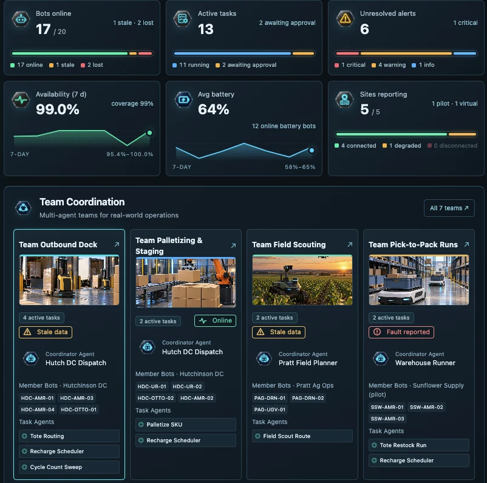Screen dimensions: 487x483
Task: Click the Avg battery chart endpoint
Action: point(312,151)
